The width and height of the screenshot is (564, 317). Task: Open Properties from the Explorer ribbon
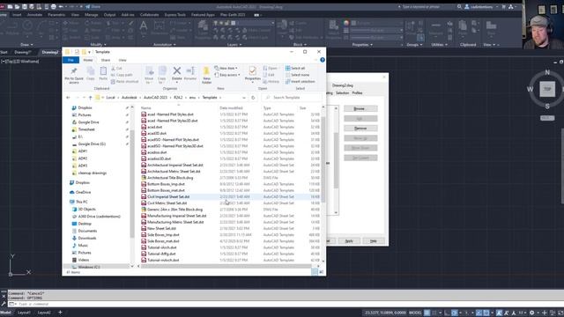tap(253, 73)
